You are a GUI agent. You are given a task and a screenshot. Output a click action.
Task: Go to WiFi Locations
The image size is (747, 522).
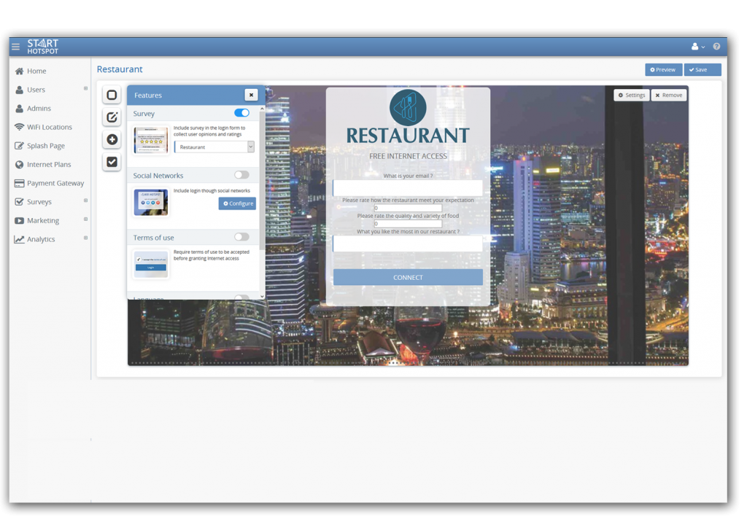tap(50, 127)
